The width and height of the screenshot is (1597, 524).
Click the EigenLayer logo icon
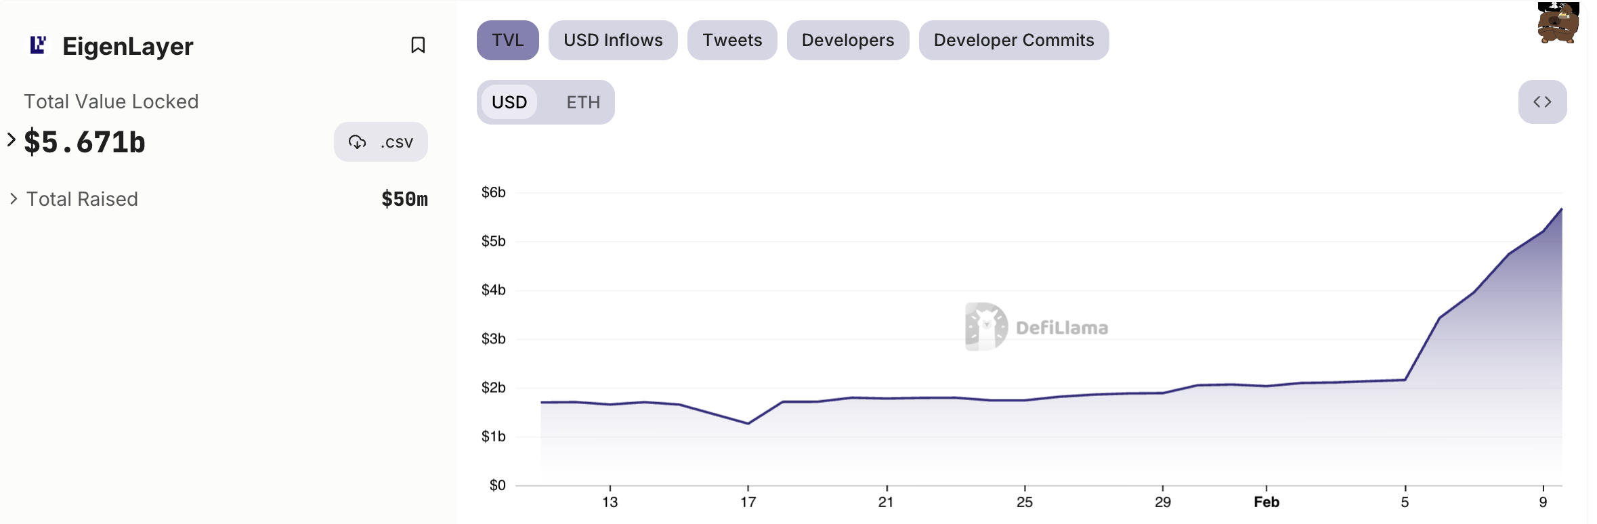pos(38,45)
